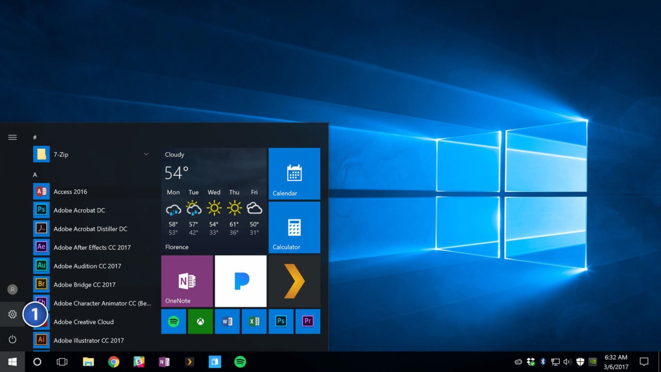Open alphabet index via the A header
The width and height of the screenshot is (661, 372).
tap(35, 175)
